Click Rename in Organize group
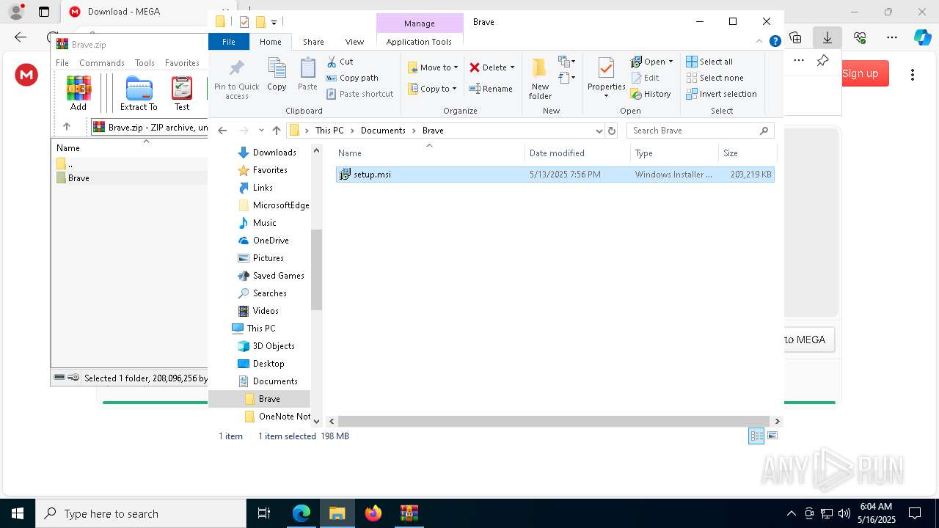The width and height of the screenshot is (939, 528). tap(491, 89)
